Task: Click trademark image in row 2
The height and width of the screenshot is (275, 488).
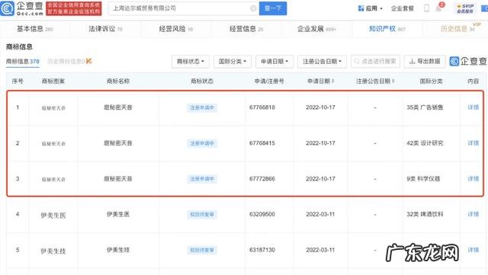Action: 53,144
